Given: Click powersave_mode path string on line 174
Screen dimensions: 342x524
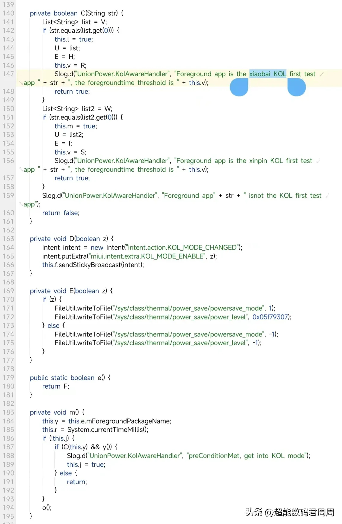Looking at the screenshot, I should coord(188,334).
